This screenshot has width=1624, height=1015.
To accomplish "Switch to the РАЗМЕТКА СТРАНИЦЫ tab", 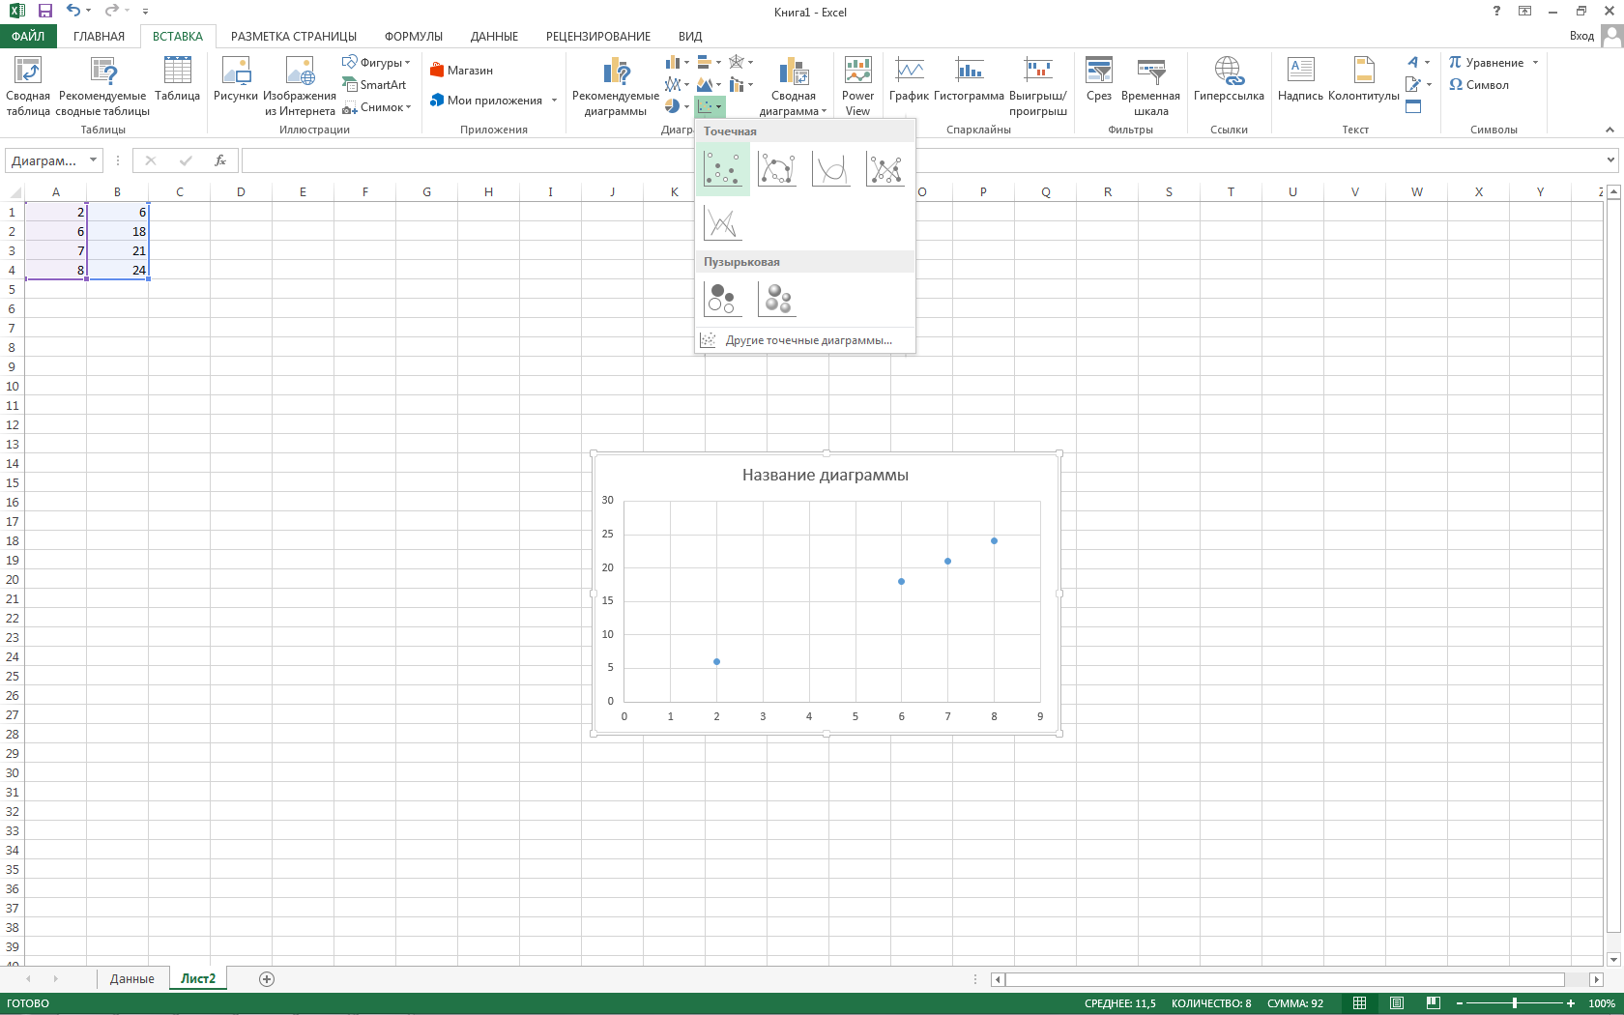I will click(x=294, y=37).
